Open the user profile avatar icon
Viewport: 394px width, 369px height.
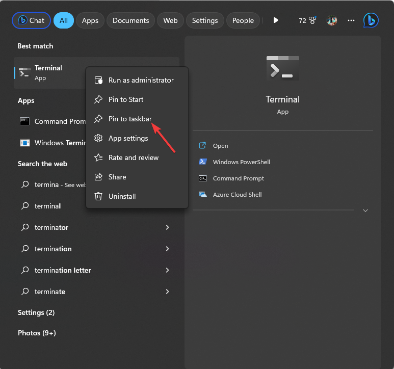point(332,20)
